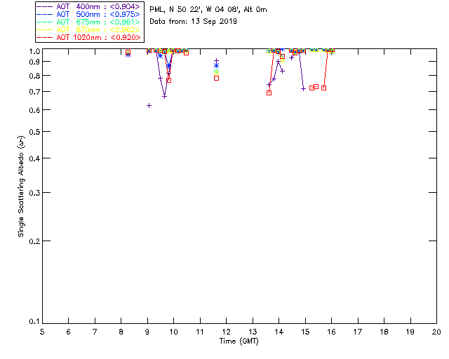Click the Single Scattering Albedo axis label
Screen dimensions: 449x359
point(21,187)
